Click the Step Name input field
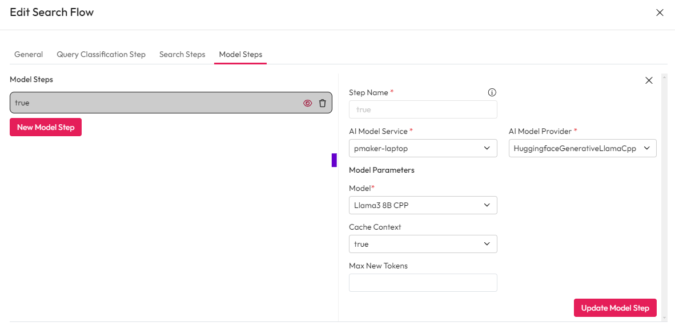675x326 pixels. click(423, 109)
